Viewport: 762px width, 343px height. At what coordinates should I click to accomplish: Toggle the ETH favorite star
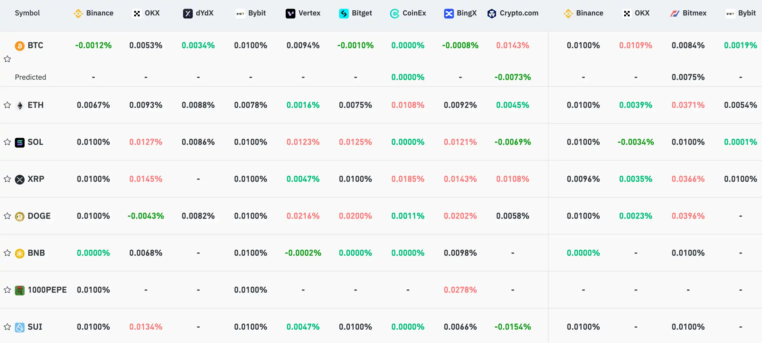(x=7, y=105)
